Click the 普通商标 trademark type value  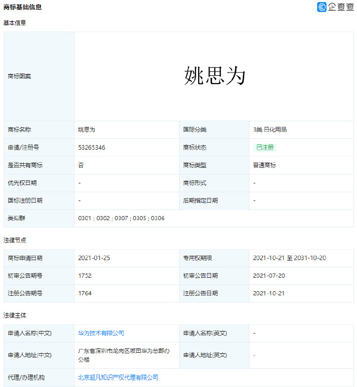[x=264, y=165]
